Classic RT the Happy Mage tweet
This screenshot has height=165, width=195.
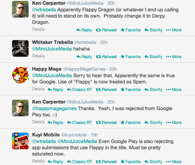(x=79, y=90)
